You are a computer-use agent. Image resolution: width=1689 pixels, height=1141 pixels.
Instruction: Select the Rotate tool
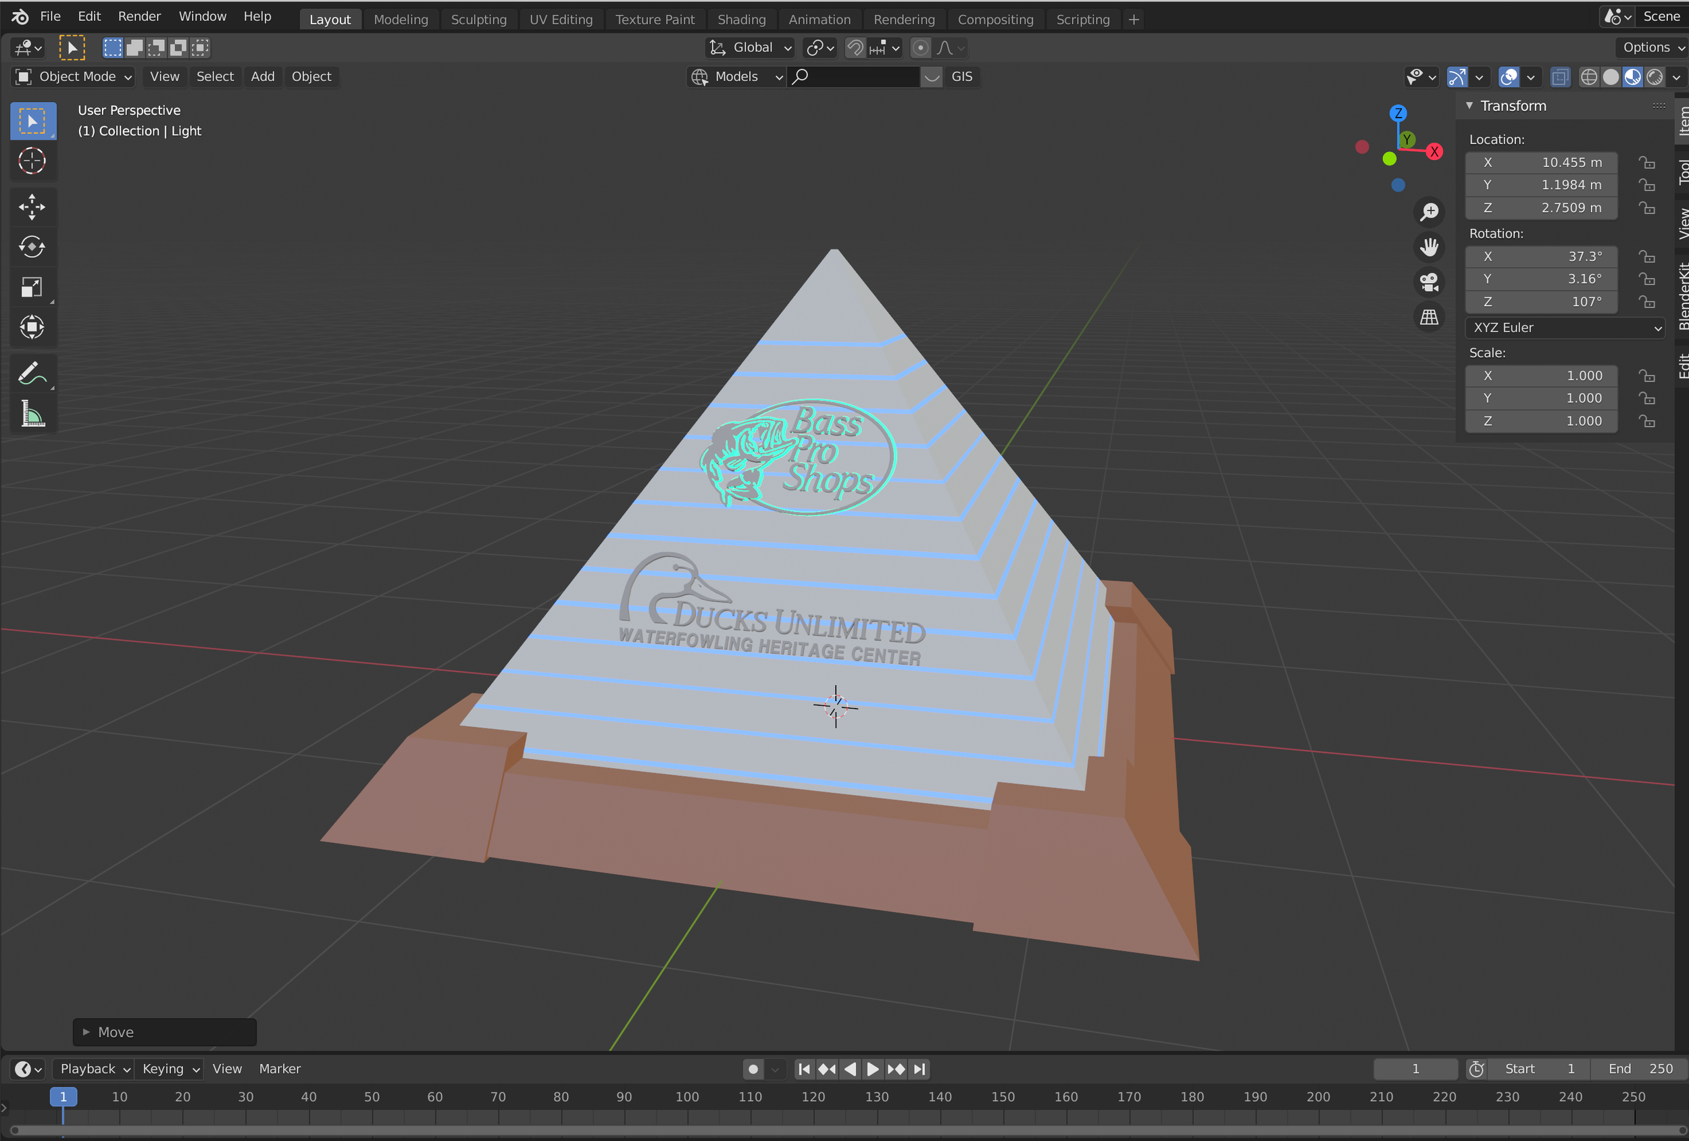[32, 247]
